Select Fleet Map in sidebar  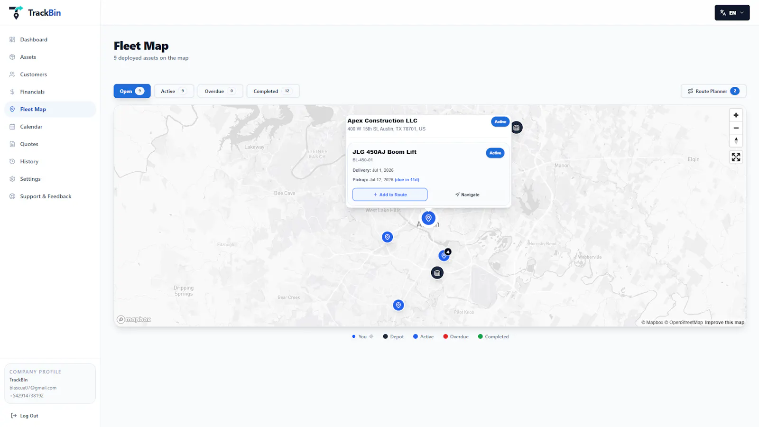[50, 109]
